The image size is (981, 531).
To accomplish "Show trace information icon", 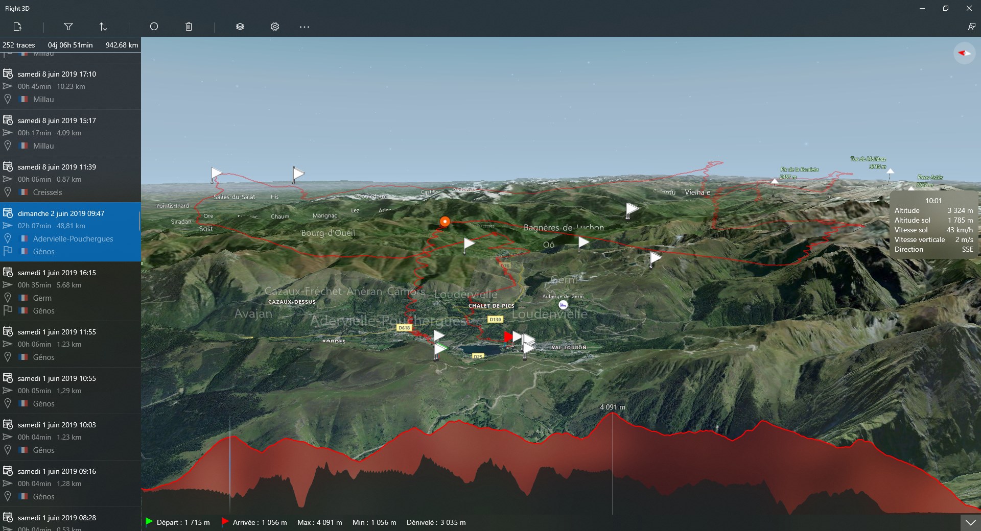I will 154,27.
